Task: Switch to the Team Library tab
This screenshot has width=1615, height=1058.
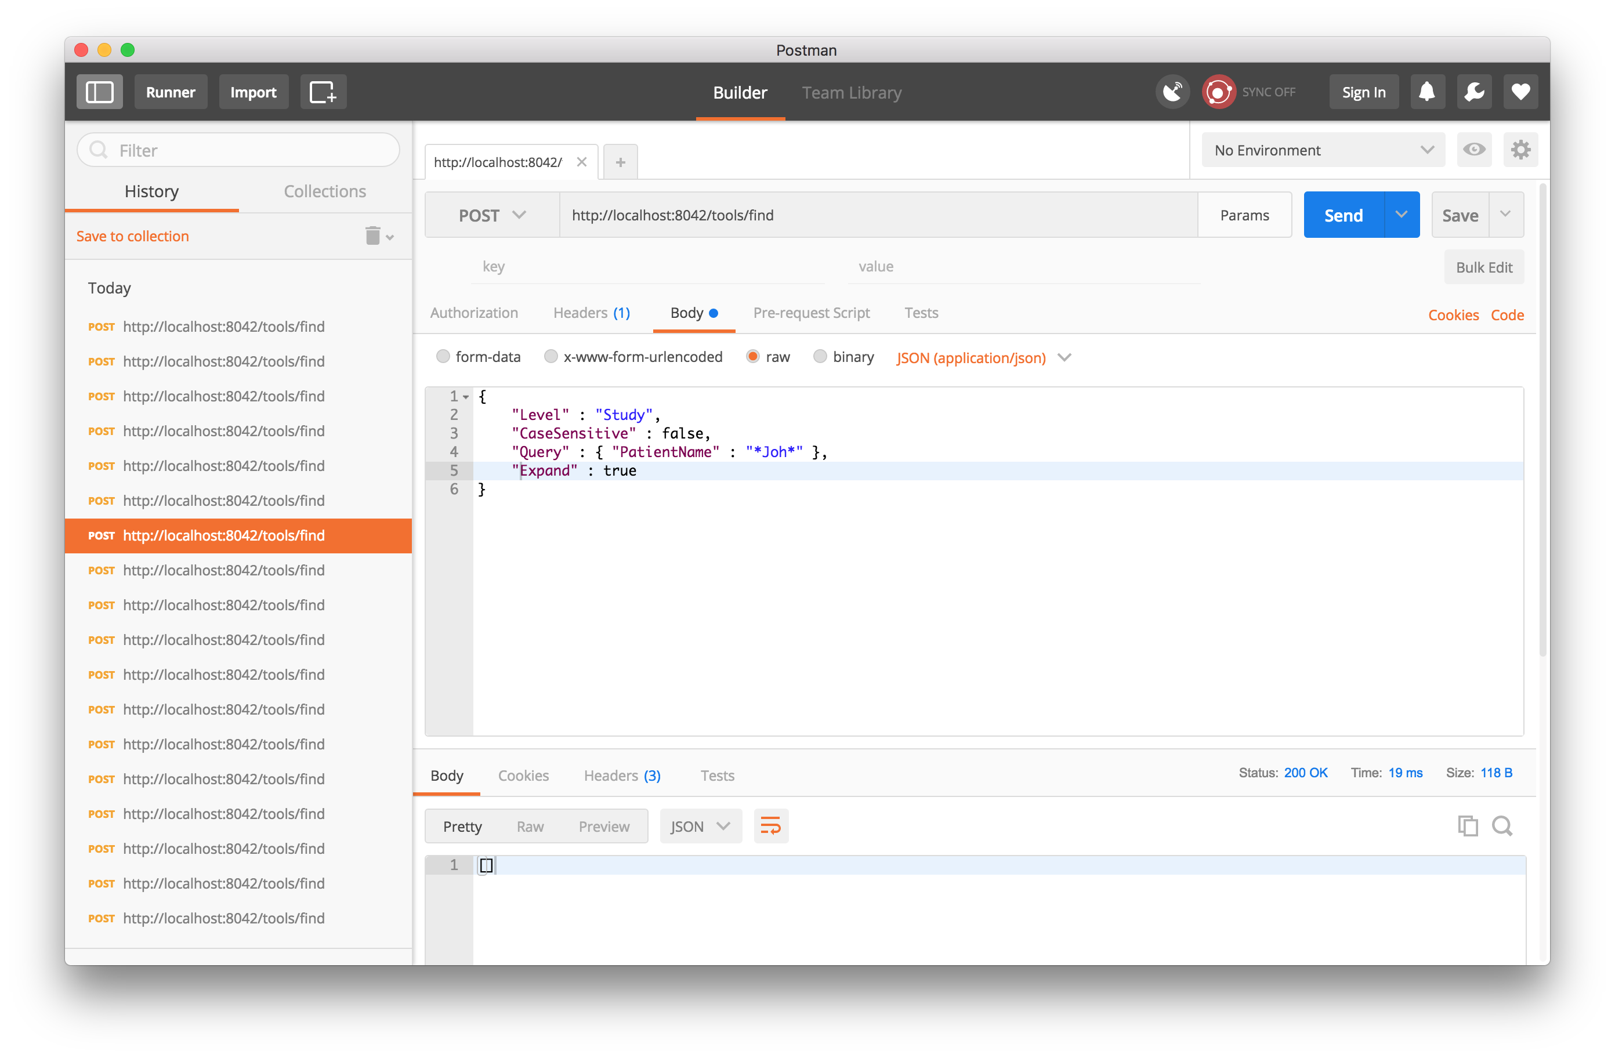Action: point(852,92)
